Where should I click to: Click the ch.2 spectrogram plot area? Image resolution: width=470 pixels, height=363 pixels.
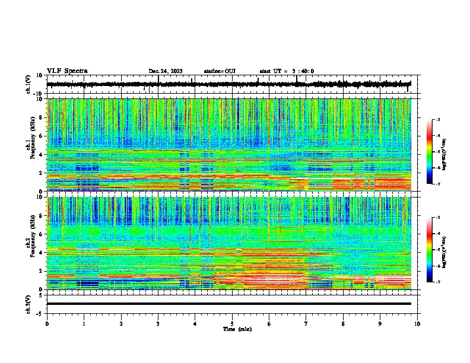click(x=229, y=243)
